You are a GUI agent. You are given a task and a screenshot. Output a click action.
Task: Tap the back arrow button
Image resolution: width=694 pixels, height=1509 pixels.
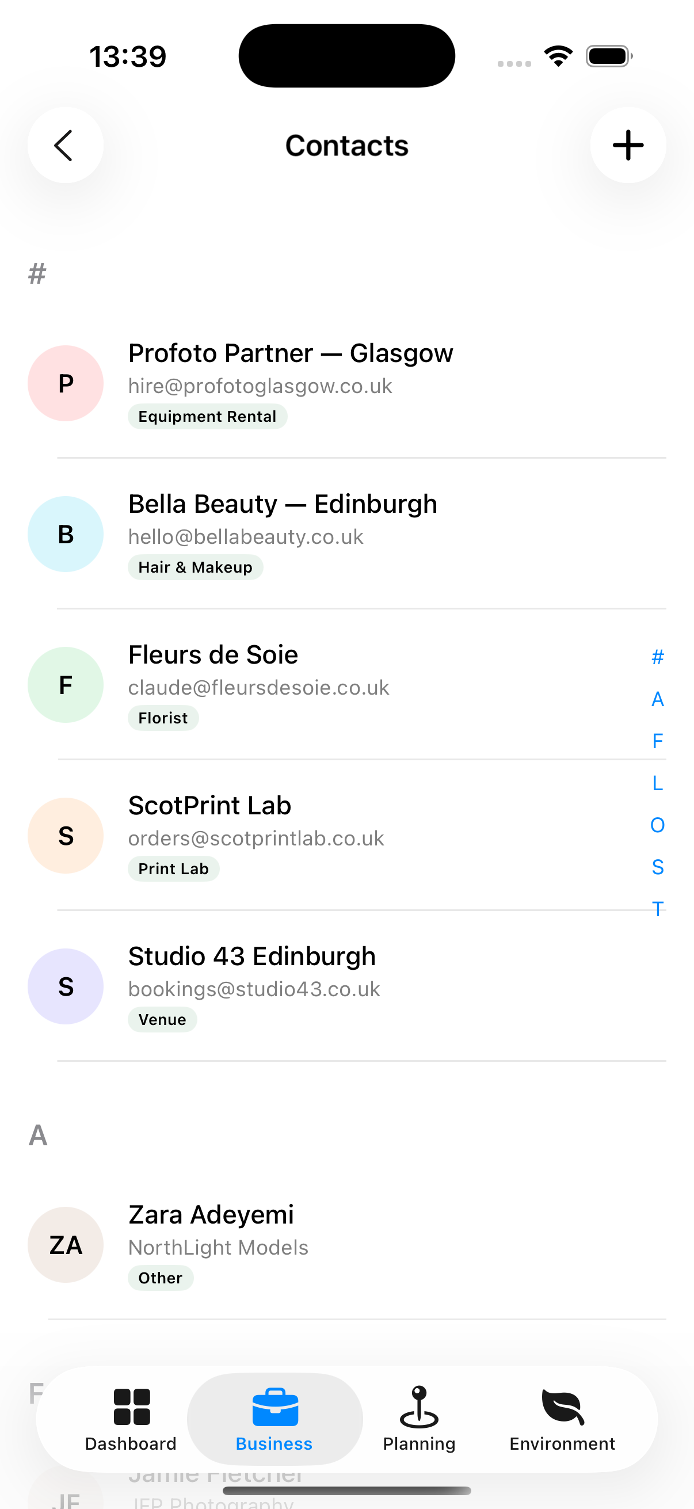click(66, 145)
